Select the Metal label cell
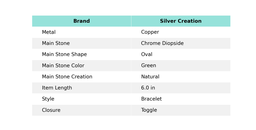The image size is (256, 130). 49,32
